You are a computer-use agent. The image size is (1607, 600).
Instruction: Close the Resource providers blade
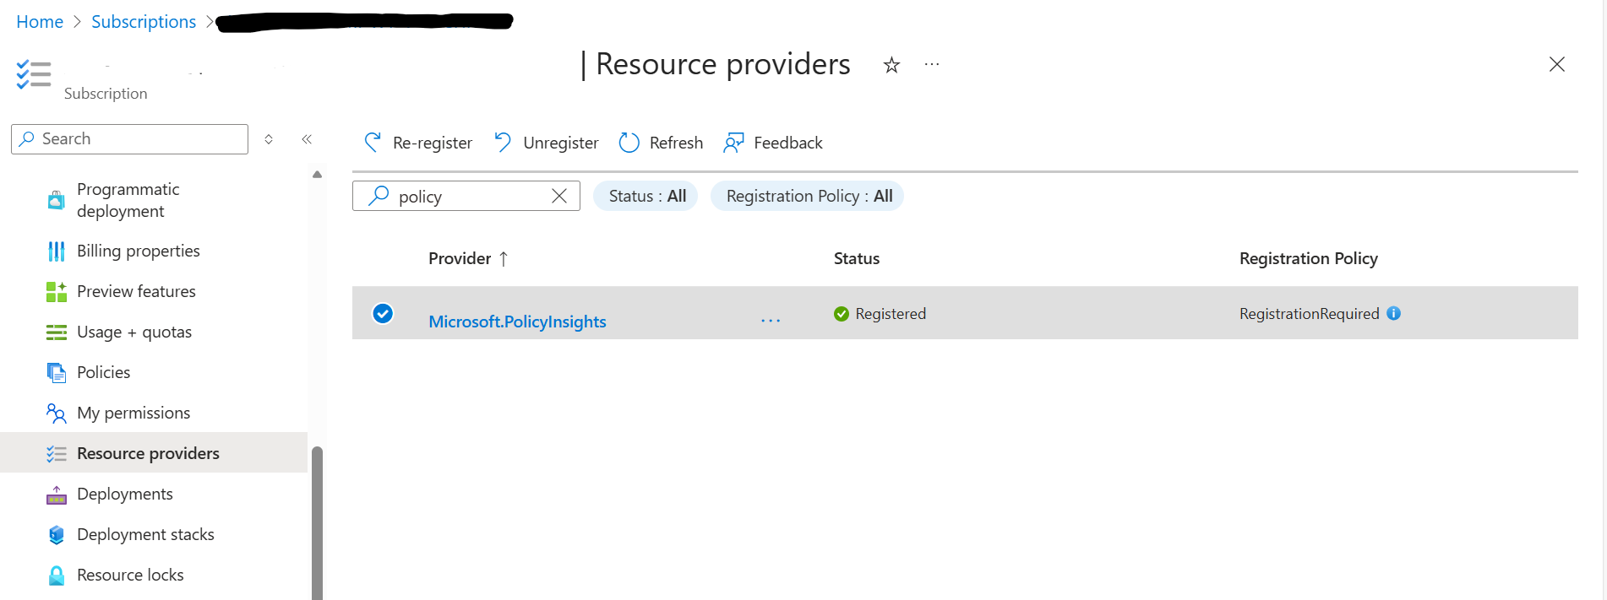pos(1557,64)
